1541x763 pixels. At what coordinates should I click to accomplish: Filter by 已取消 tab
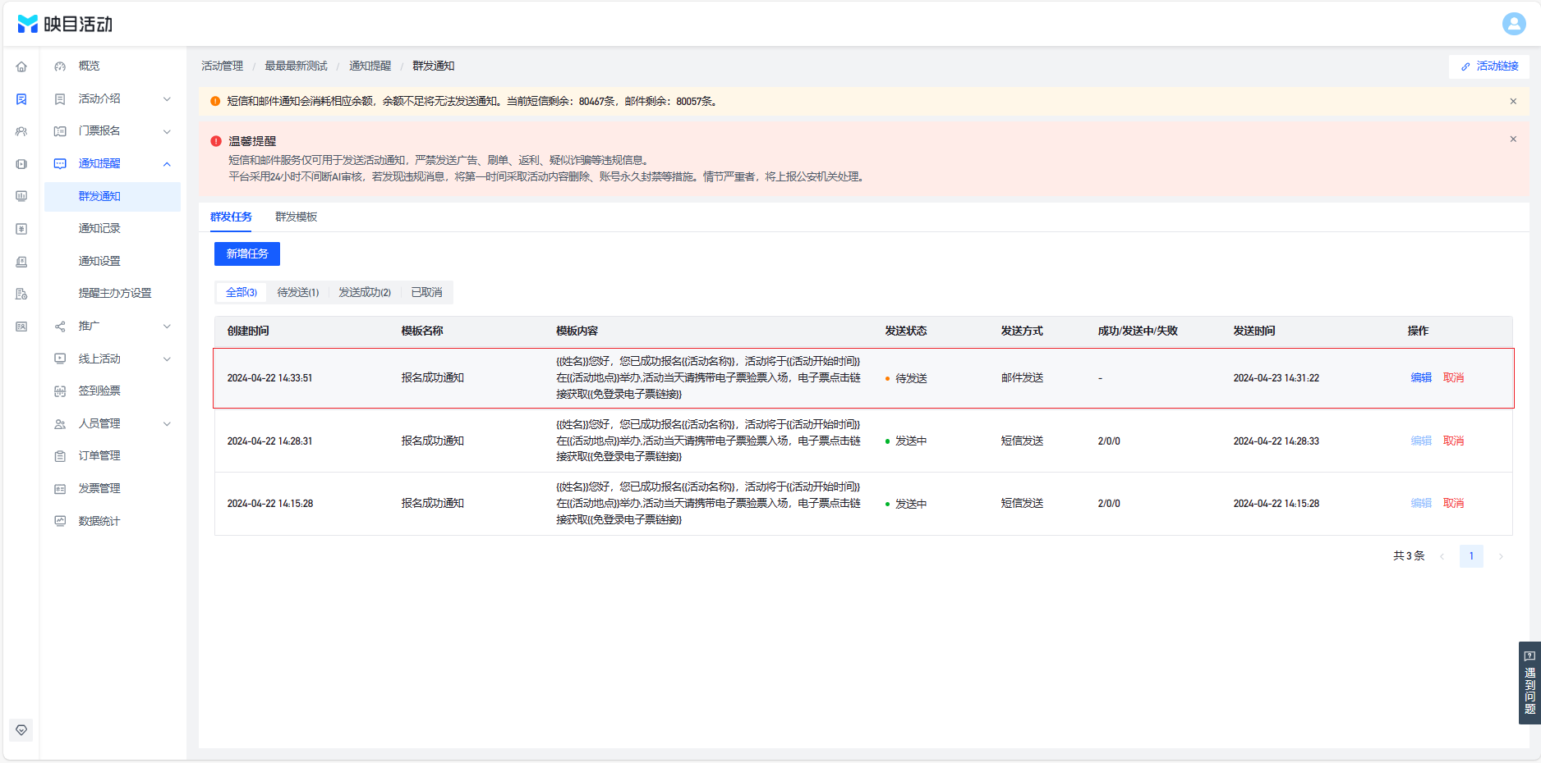[x=426, y=293]
